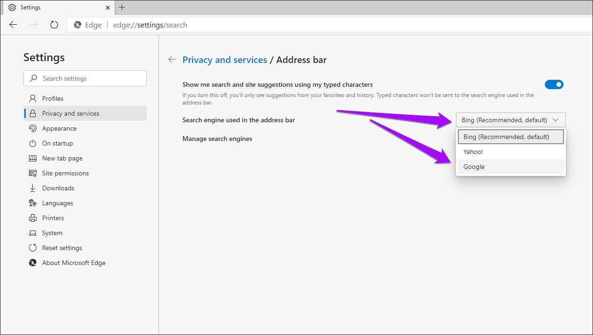593x335 pixels.
Task: Go back using the blue arrow beside Privacy and services
Action: tap(172, 59)
